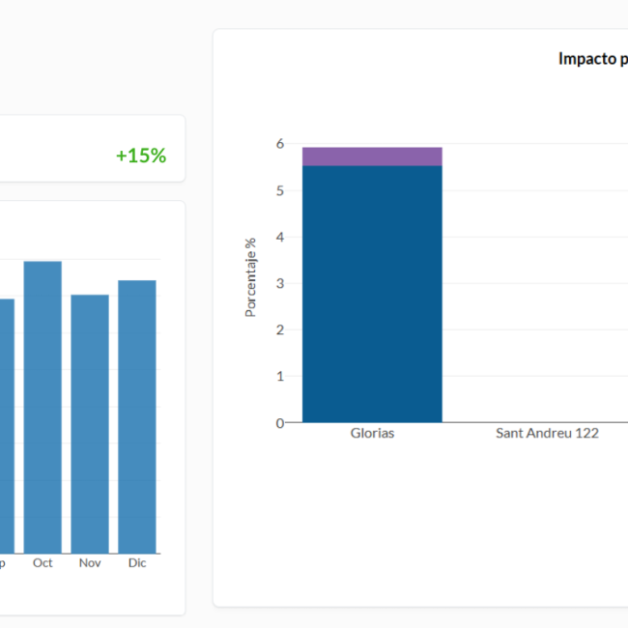Screen dimensions: 628x628
Task: Click the Dic month axis label
Action: [137, 562]
